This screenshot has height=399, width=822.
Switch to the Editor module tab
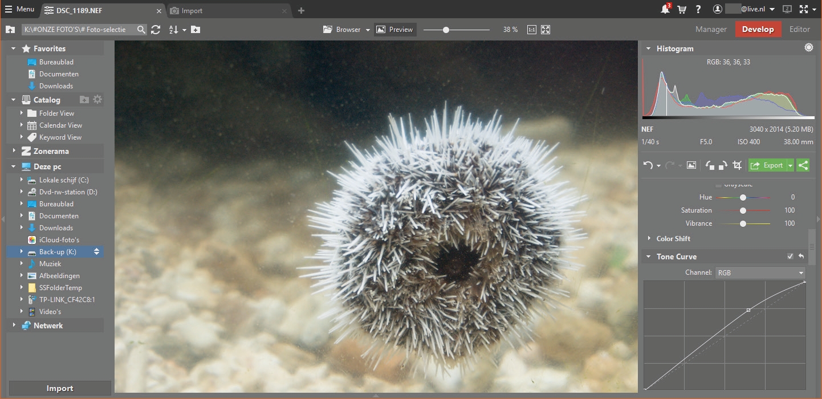pos(799,29)
